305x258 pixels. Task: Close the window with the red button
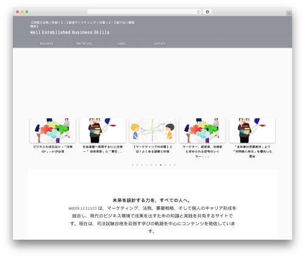[x=18, y=12]
